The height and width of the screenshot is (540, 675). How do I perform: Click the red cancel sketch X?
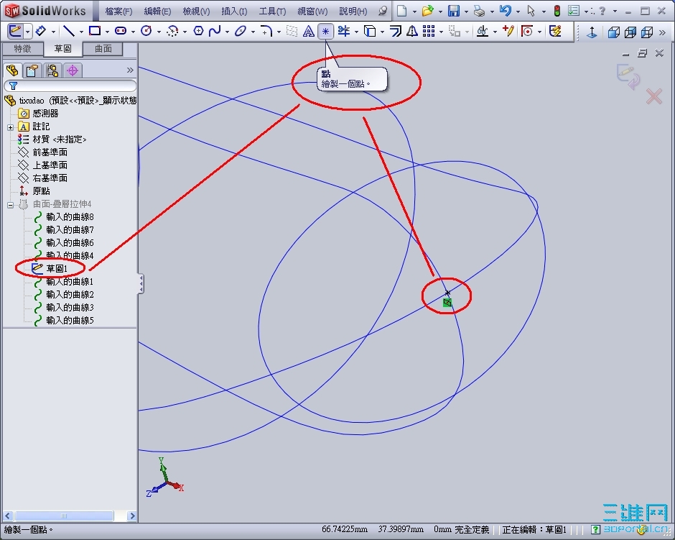pyautogui.click(x=653, y=96)
